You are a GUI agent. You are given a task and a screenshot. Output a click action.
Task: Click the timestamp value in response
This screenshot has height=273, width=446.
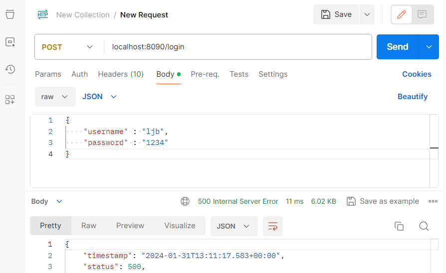pos(211,256)
